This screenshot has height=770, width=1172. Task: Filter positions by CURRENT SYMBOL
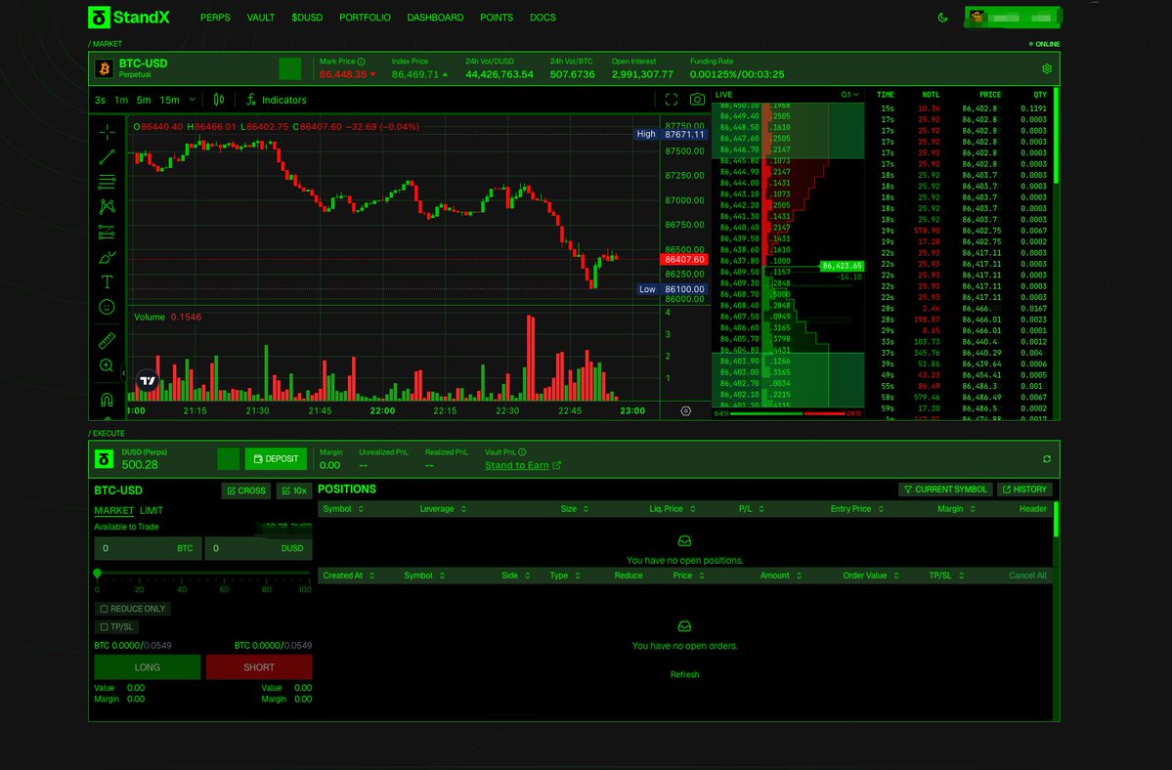[945, 490]
